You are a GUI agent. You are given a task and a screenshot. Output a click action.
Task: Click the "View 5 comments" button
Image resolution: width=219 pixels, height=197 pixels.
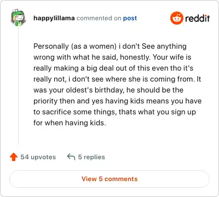click(109, 179)
